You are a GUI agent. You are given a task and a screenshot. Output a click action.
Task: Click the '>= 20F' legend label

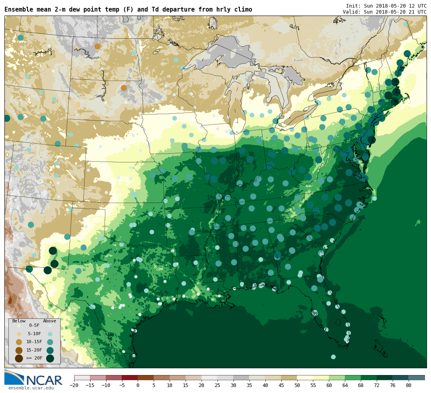34,358
